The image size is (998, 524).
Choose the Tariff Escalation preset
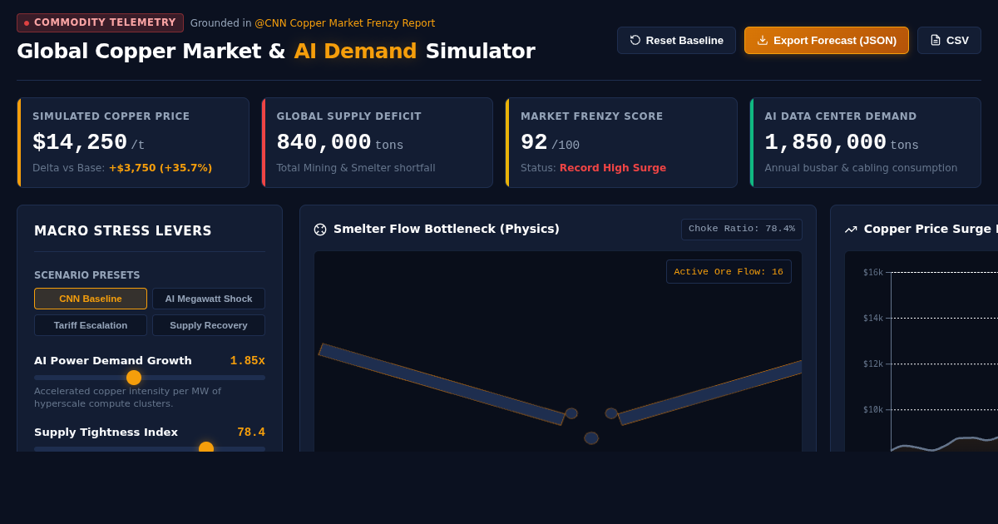coord(91,325)
